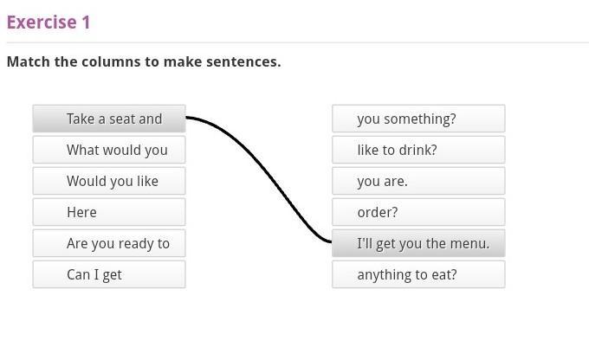Image resolution: width=589 pixels, height=360 pixels.
Task: Click the curve's end at the menu box edge
Action: tap(330, 242)
